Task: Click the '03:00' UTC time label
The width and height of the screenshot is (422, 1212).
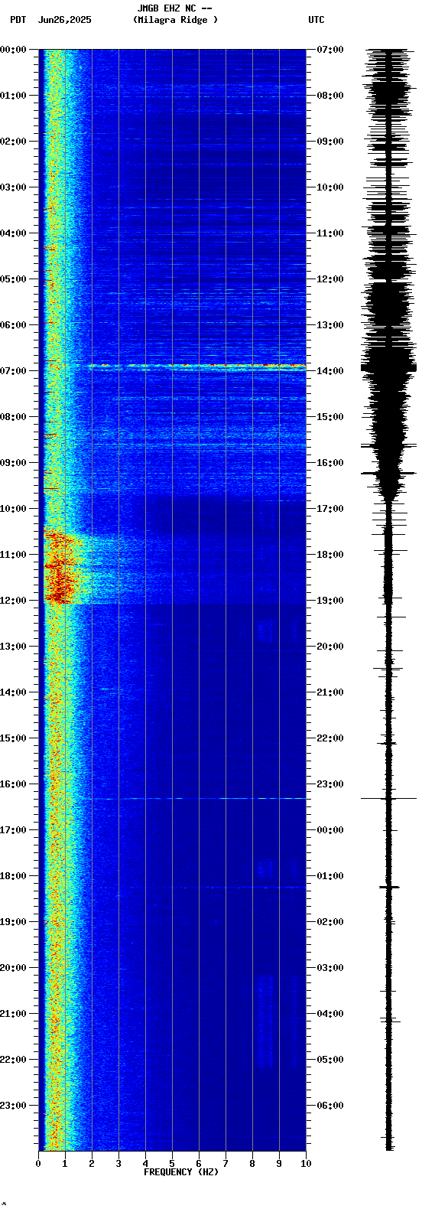Action: tap(330, 968)
